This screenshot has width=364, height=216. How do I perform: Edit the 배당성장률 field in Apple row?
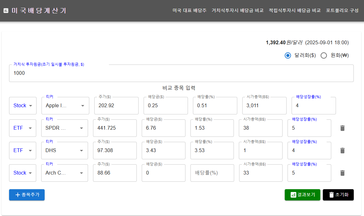tap(313, 106)
